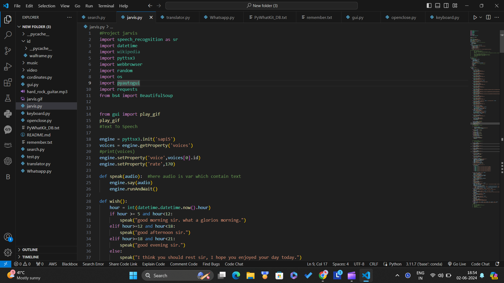Expand the OUTLINE section
Viewport: 504px width, 283px height.
[x=30, y=250]
